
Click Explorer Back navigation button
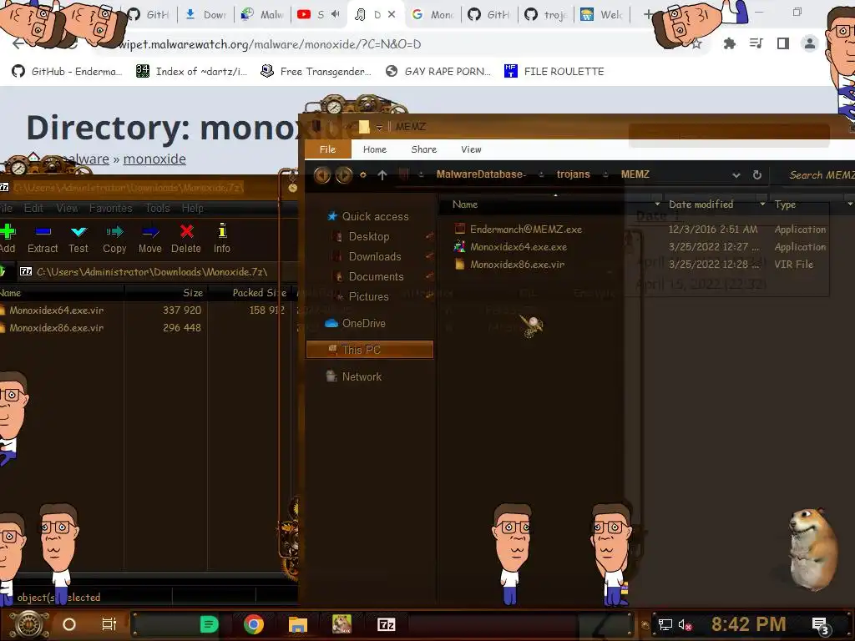[322, 175]
